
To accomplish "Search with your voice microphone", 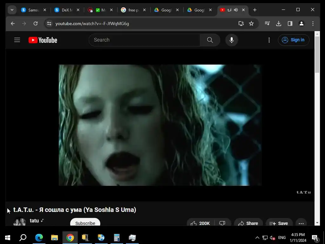I will [x=232, y=40].
